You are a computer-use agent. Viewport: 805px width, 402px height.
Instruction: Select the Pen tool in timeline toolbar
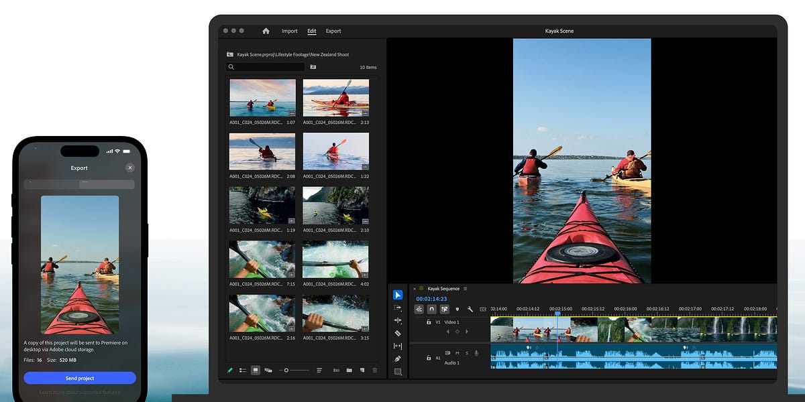tap(398, 359)
